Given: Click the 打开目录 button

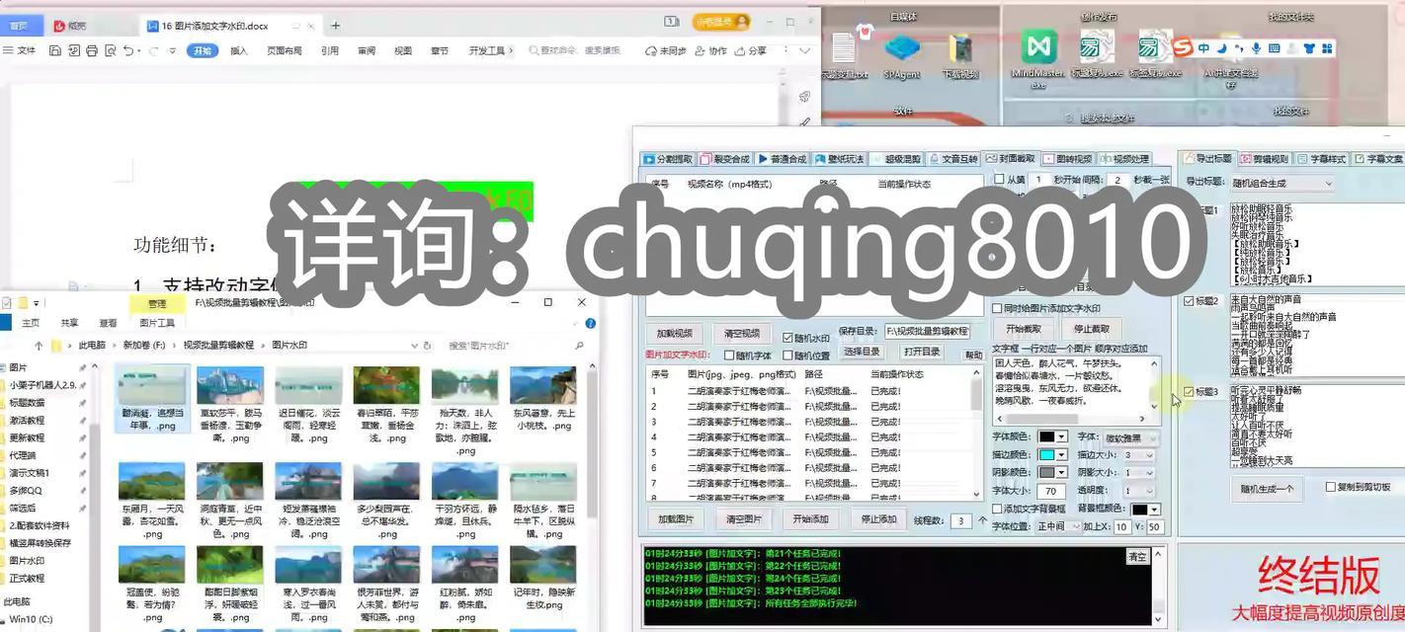Looking at the screenshot, I should pos(922,352).
